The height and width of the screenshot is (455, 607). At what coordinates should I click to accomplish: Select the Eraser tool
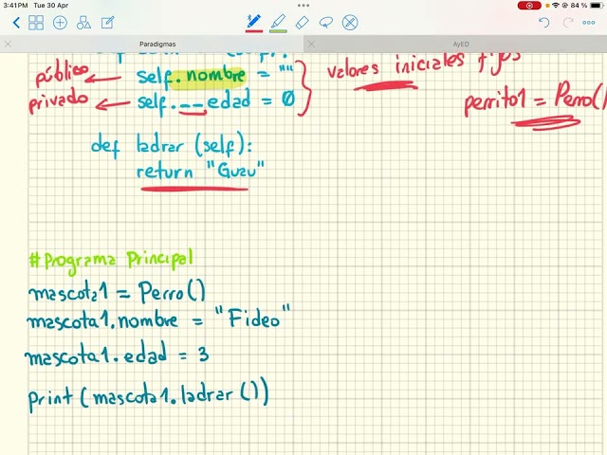click(302, 23)
